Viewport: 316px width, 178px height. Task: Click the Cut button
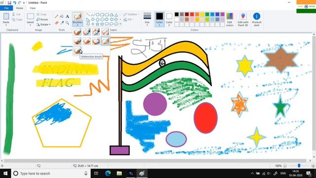coord(16,14)
